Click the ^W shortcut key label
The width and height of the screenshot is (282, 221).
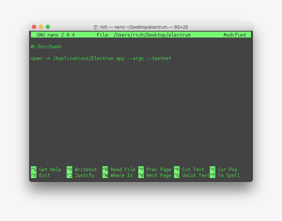[105, 175]
